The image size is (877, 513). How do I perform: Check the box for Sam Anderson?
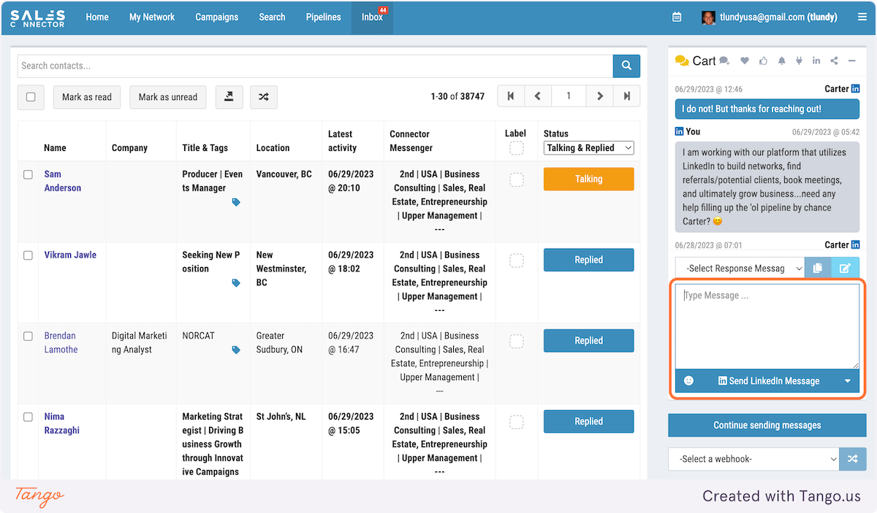(x=28, y=174)
